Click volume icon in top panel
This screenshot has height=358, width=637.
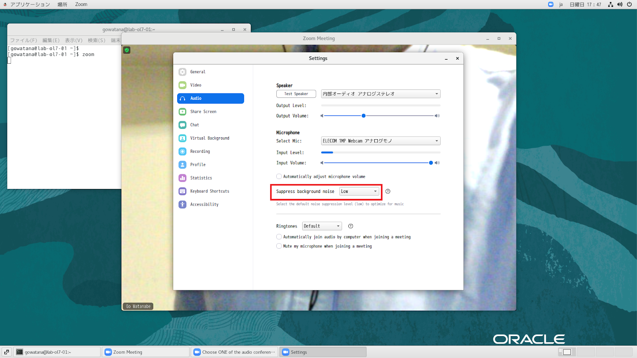[620, 4]
